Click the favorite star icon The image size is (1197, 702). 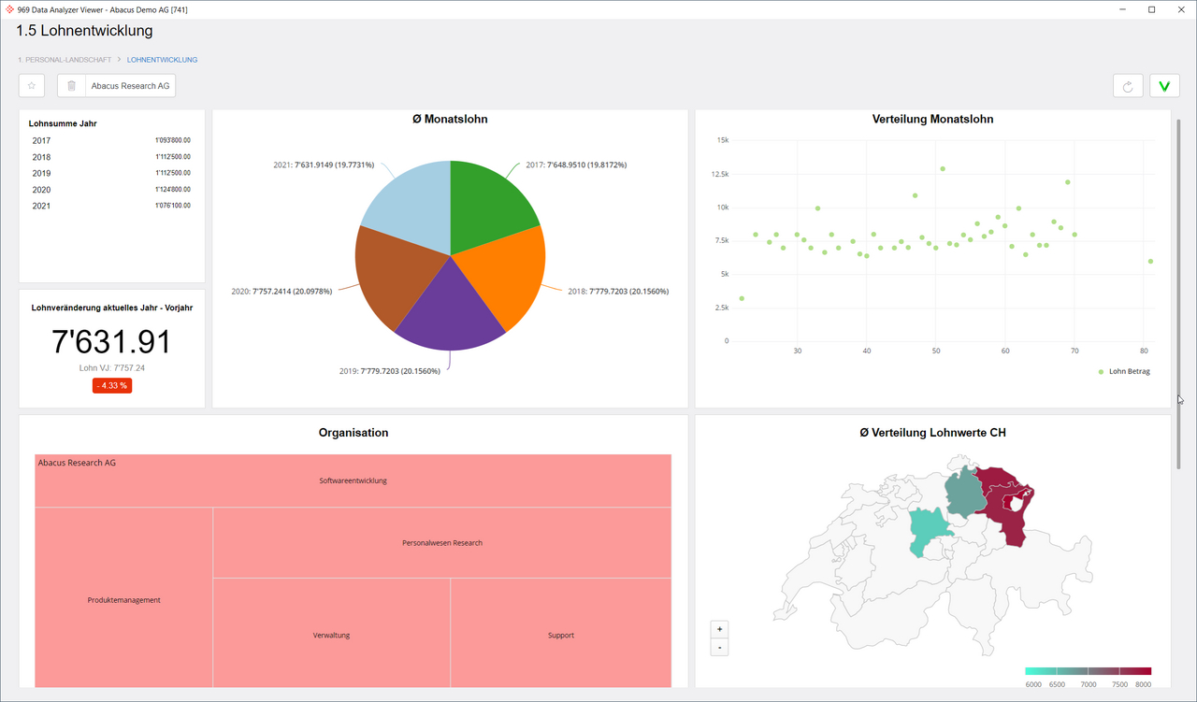(32, 86)
